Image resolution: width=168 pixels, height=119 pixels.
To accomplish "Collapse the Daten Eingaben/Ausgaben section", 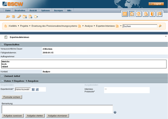I will click(2, 81).
